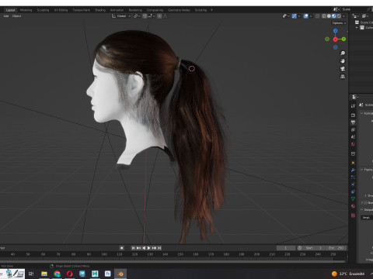The image size is (373, 279).
Task: Open the World properties tab icon
Action: coord(353,144)
